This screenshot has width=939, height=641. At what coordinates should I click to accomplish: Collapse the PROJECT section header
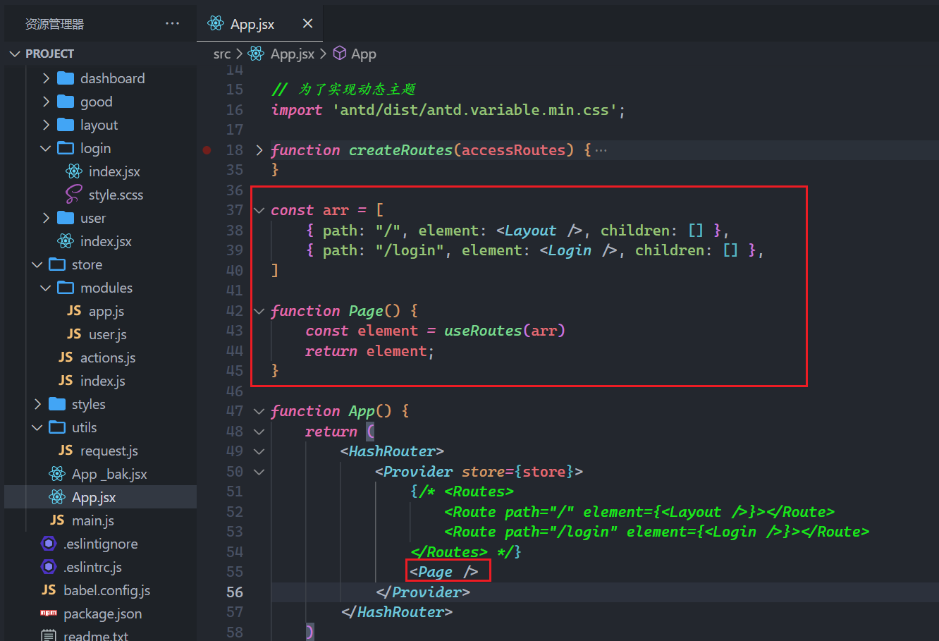[100, 54]
